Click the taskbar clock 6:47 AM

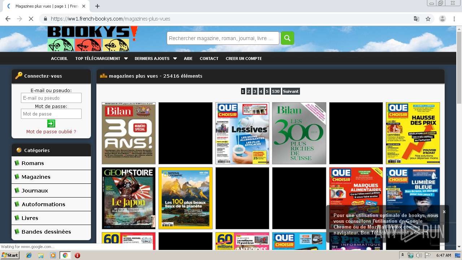coord(444,255)
